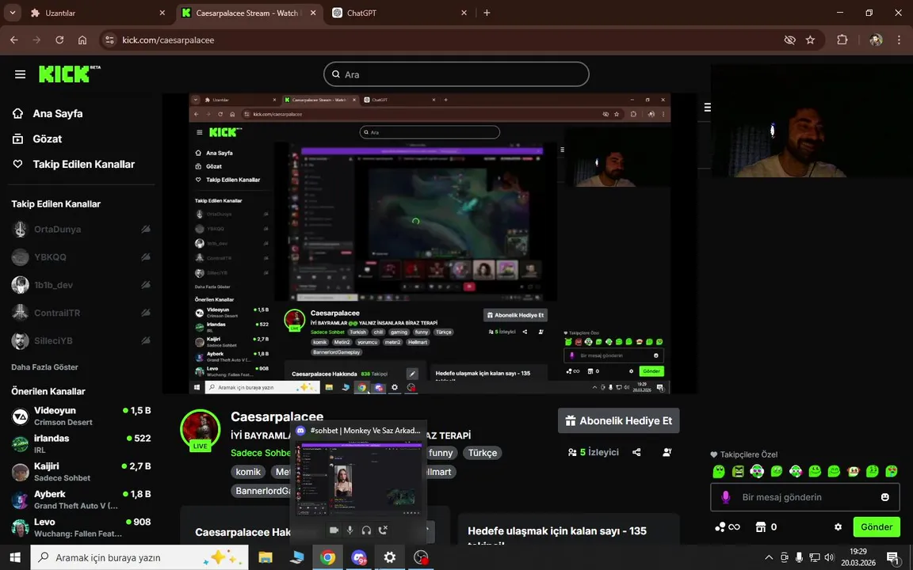
Task: Open File Explorer from the taskbar
Action: 265,558
